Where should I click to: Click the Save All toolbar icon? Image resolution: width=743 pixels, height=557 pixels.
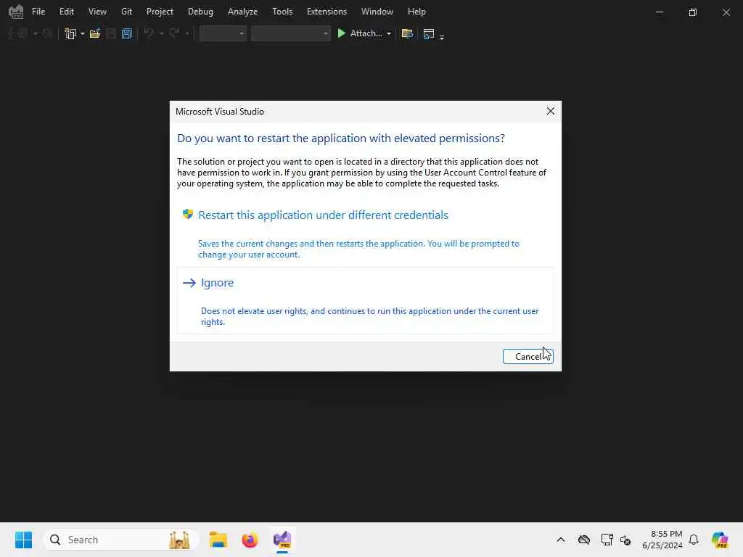coord(126,33)
